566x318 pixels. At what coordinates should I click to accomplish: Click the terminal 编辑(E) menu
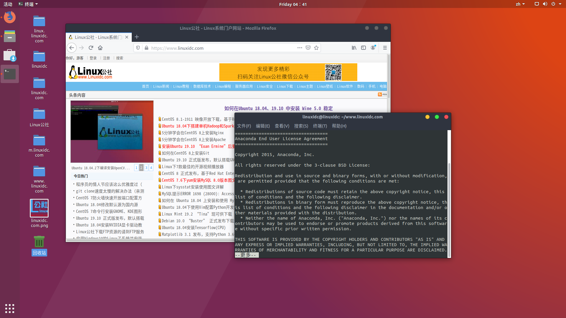click(262, 126)
